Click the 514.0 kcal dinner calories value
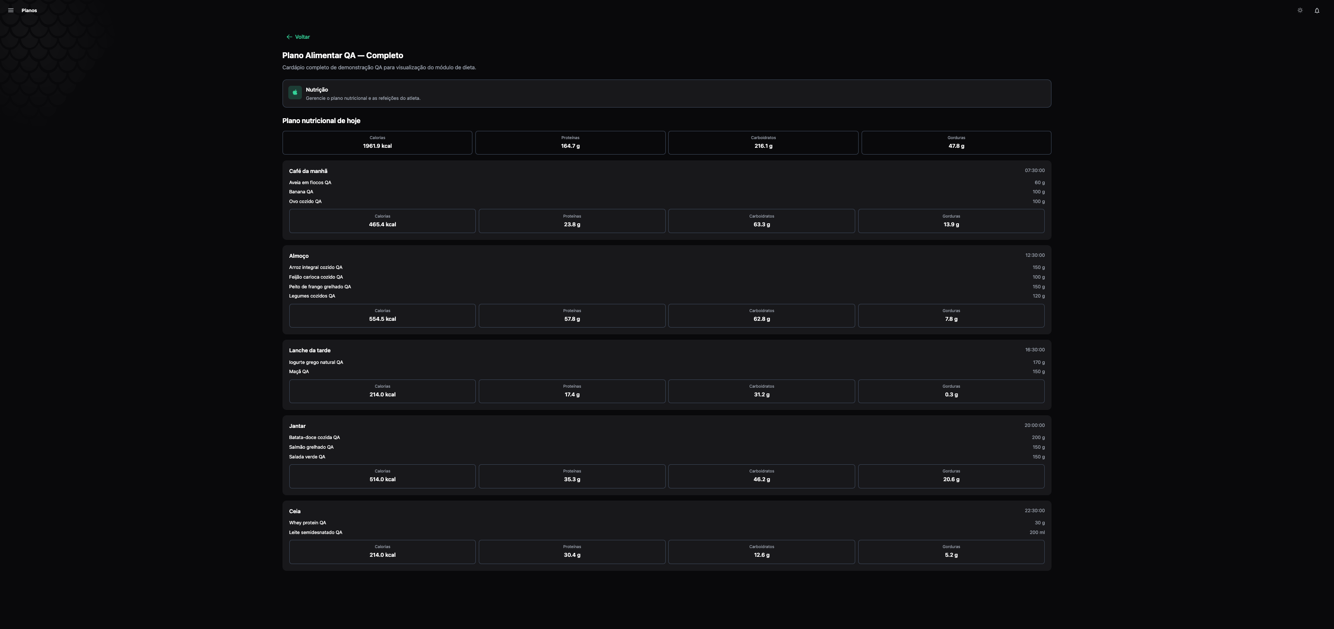 (x=382, y=479)
